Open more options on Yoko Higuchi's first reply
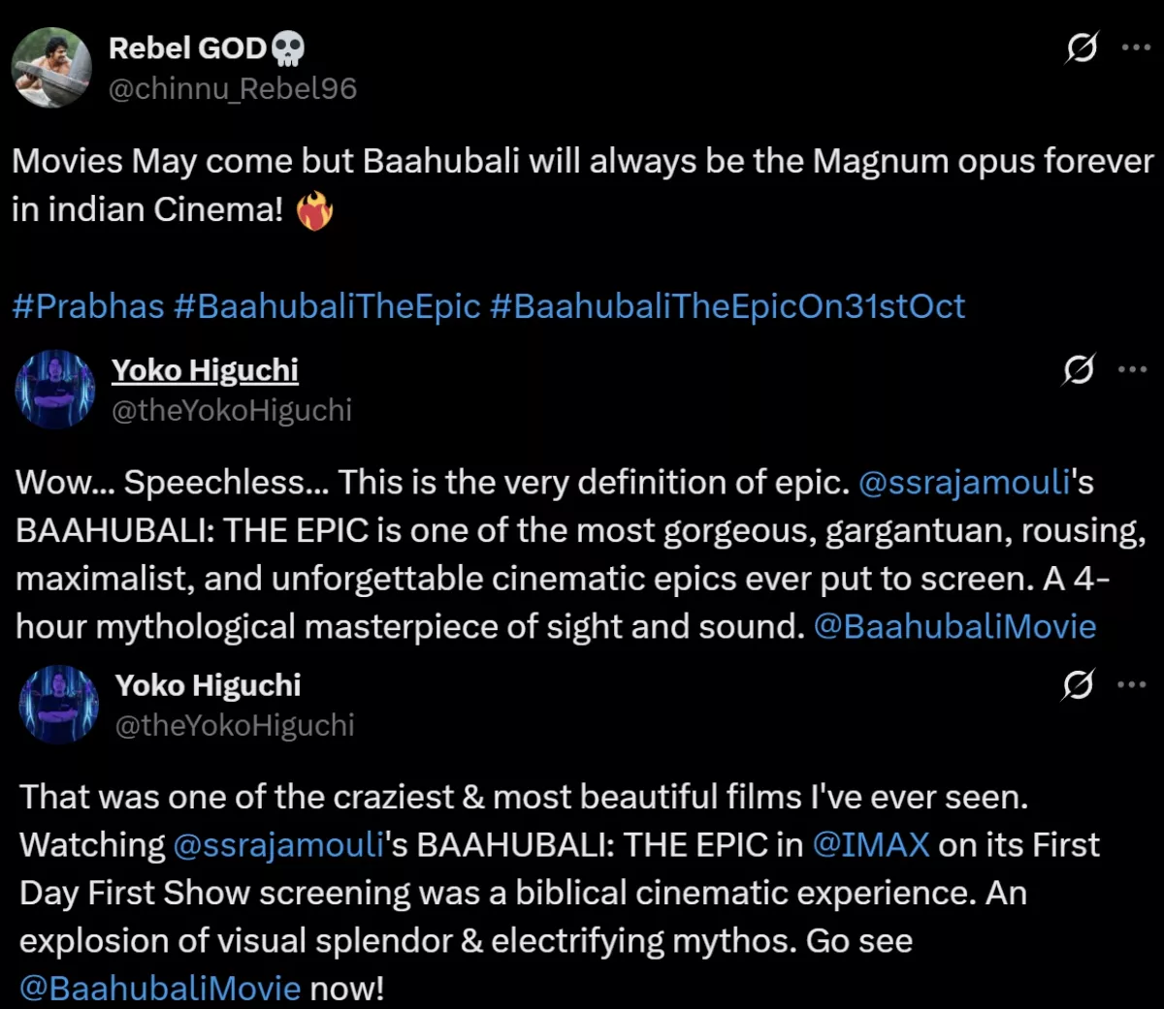This screenshot has width=1164, height=1009. tap(1131, 370)
